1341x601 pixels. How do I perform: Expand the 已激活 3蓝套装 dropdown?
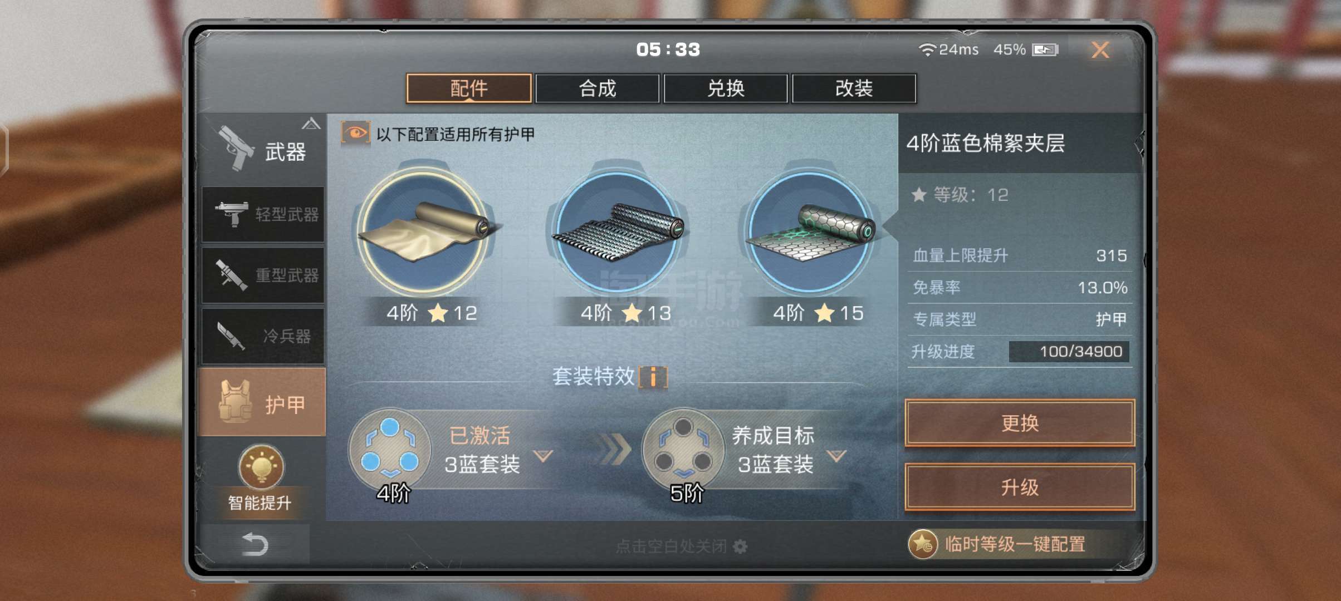point(543,456)
